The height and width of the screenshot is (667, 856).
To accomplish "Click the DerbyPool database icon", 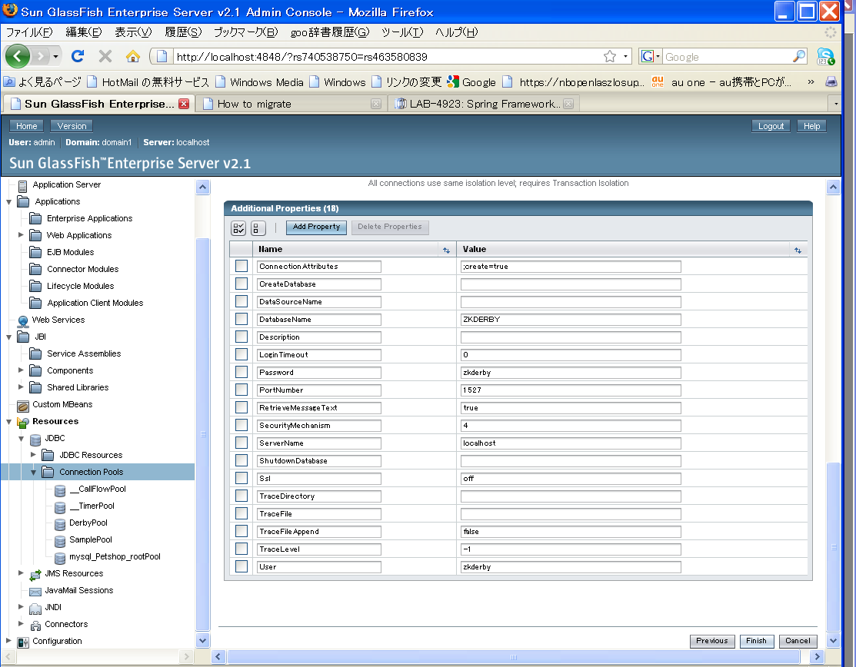I will click(60, 523).
